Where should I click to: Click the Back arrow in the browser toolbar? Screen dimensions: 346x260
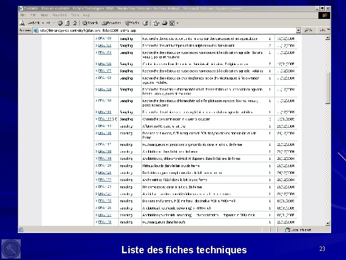(34, 23)
